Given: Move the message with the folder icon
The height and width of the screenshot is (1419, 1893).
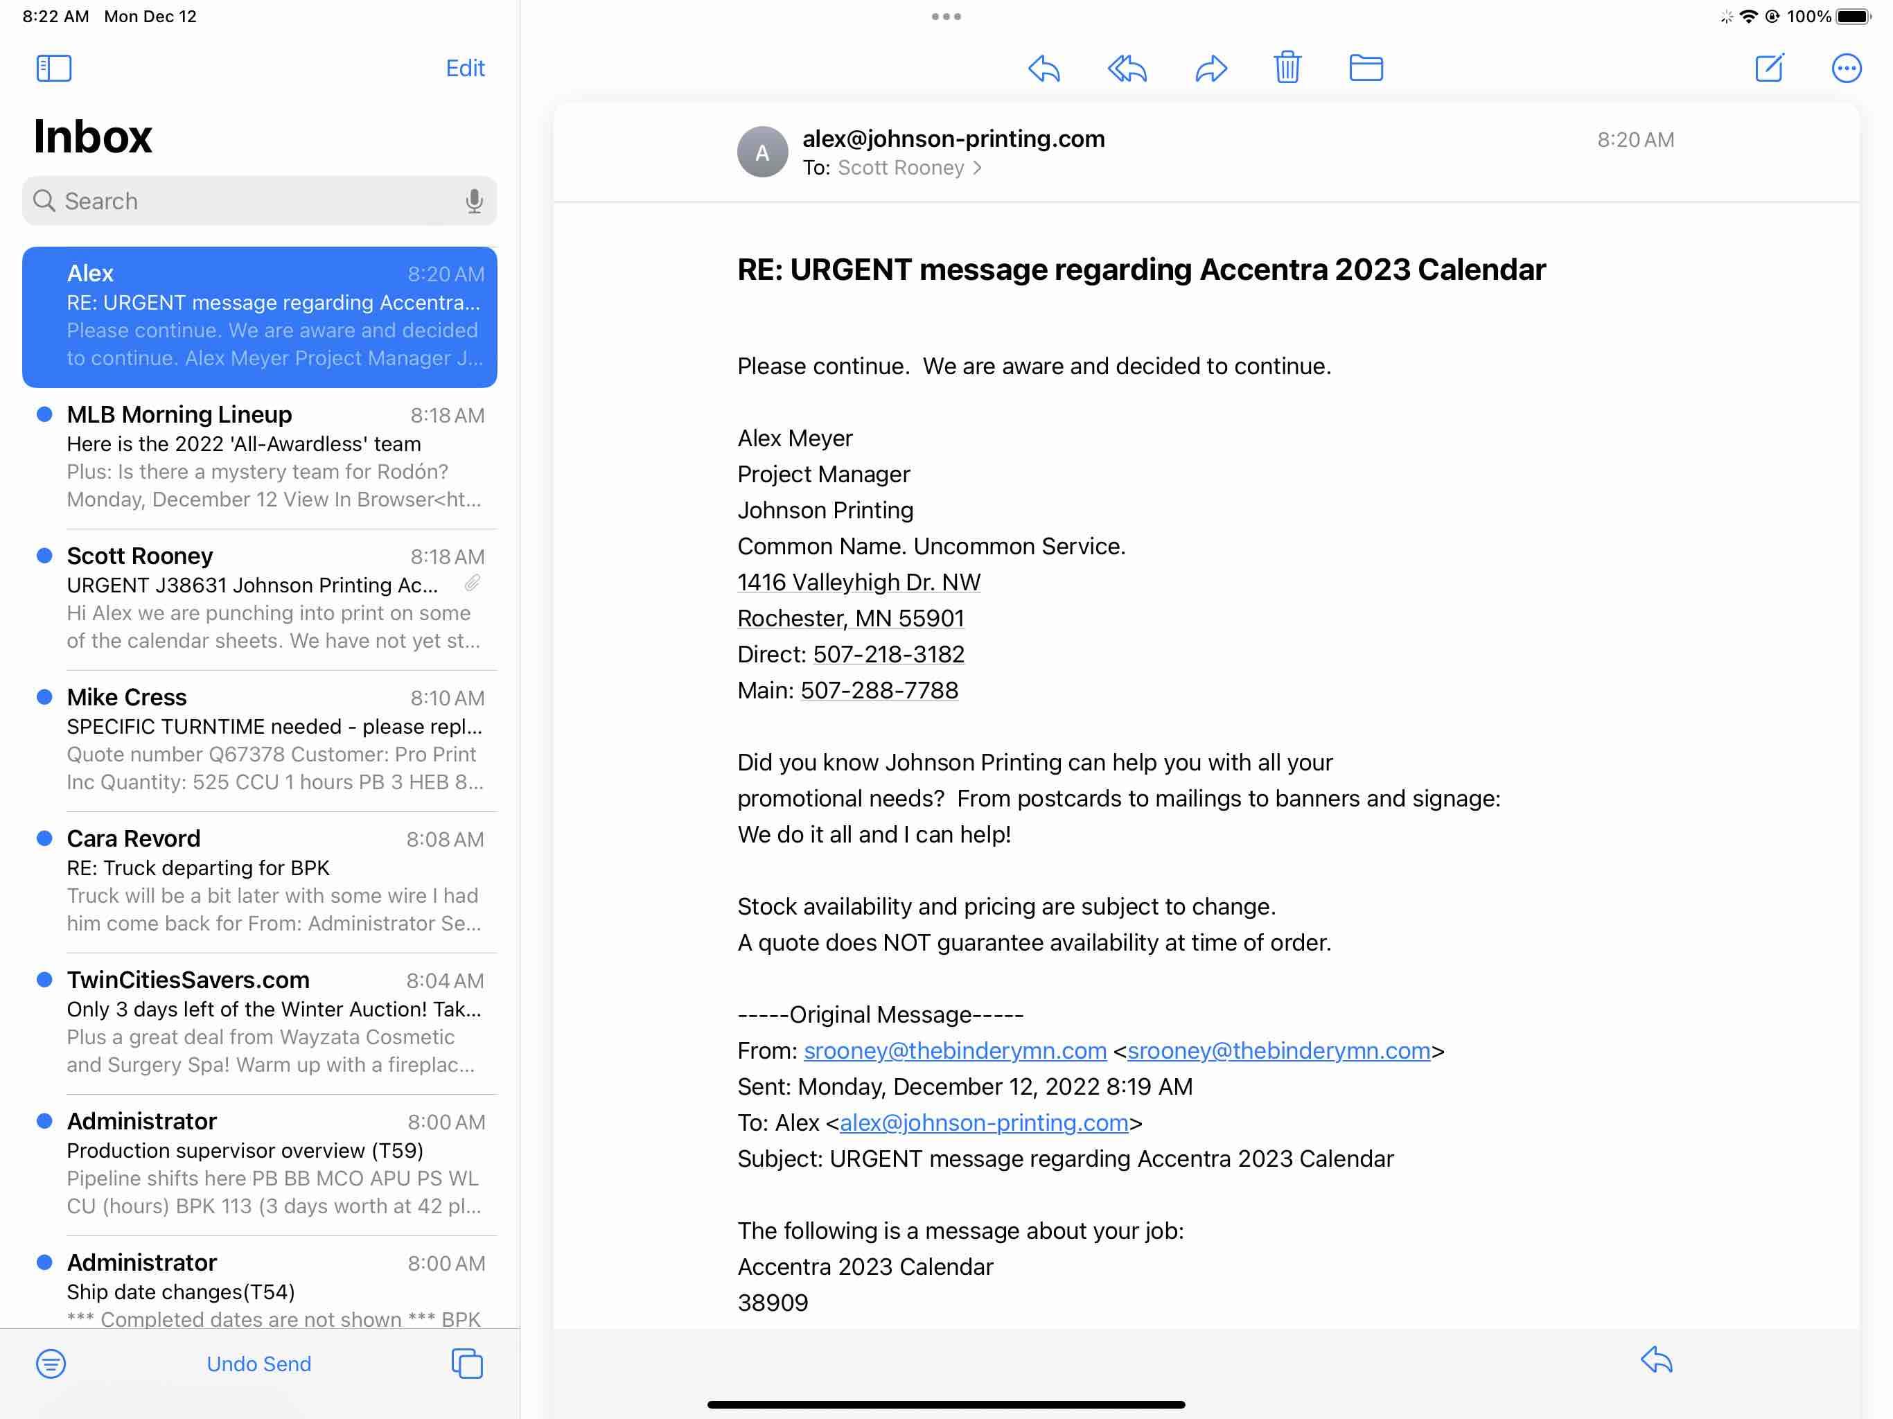Looking at the screenshot, I should tap(1365, 68).
